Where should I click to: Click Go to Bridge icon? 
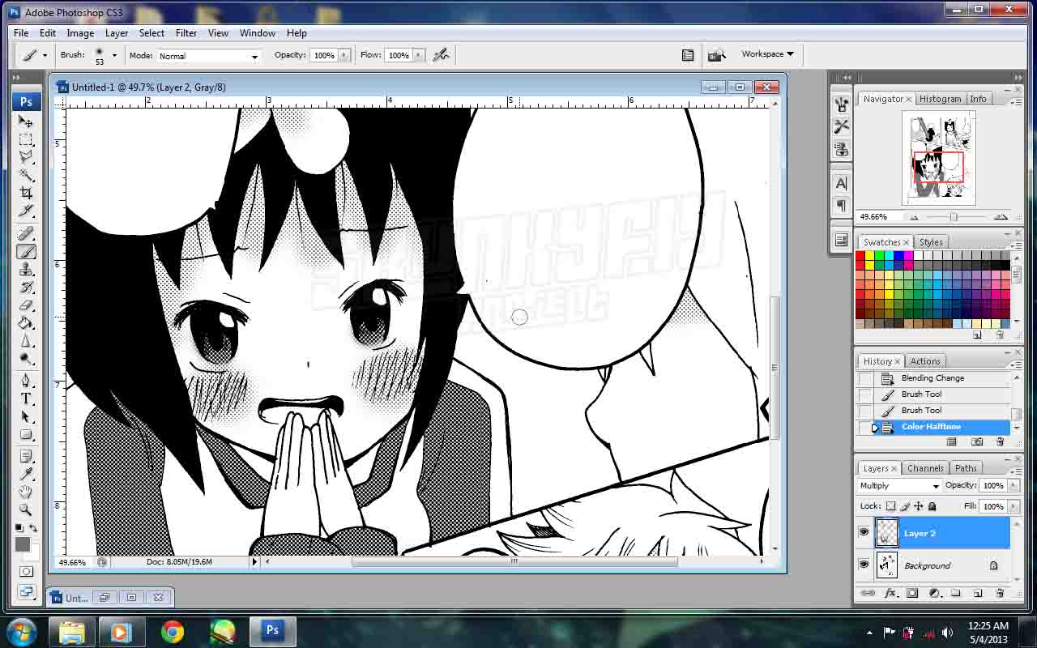[716, 55]
